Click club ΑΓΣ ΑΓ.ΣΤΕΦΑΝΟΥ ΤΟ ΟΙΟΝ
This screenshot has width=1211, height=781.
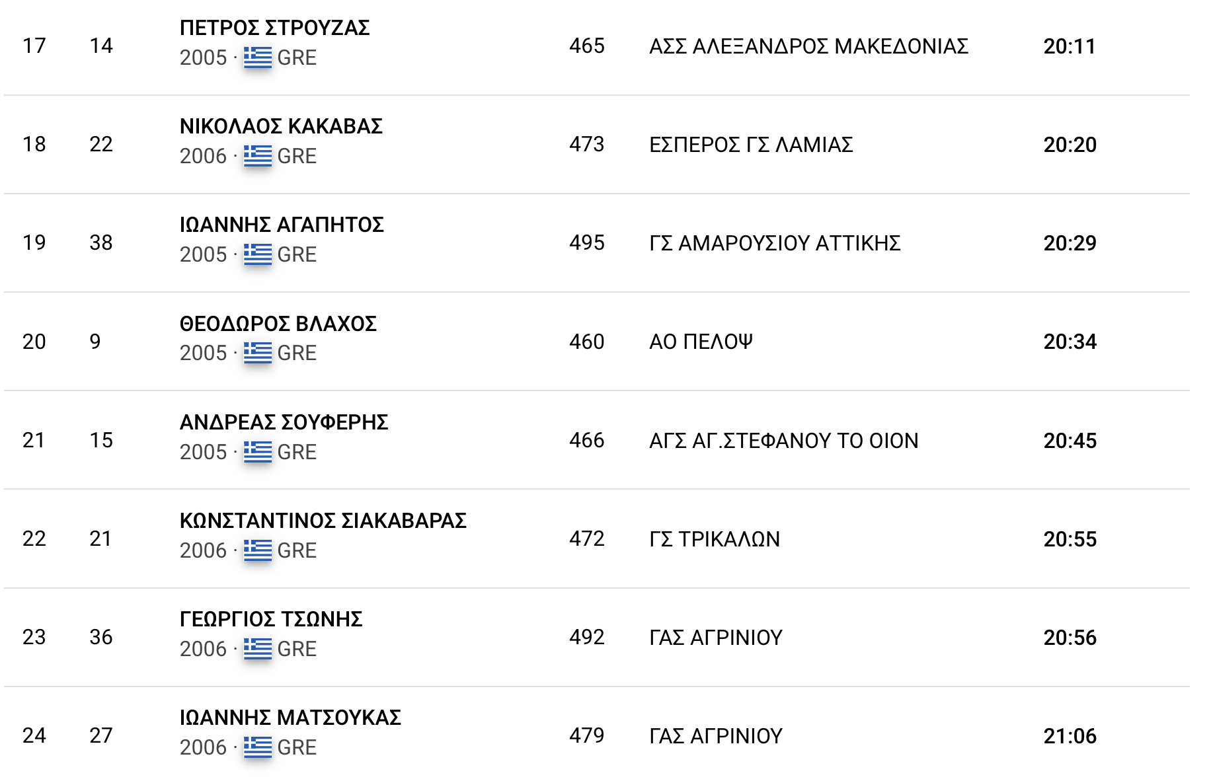783,441
